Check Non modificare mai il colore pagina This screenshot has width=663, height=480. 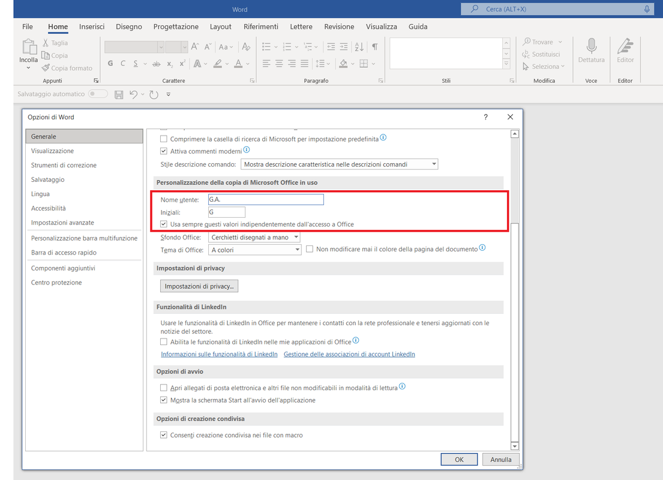310,249
